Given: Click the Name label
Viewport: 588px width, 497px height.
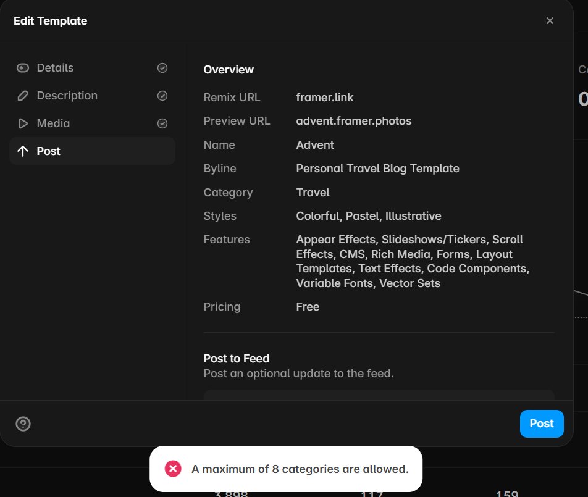Looking at the screenshot, I should pyautogui.click(x=219, y=145).
